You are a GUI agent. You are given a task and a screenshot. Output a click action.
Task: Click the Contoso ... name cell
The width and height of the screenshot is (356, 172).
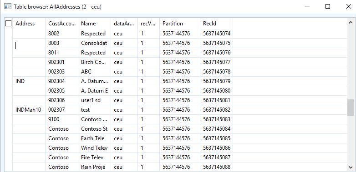pos(94,119)
